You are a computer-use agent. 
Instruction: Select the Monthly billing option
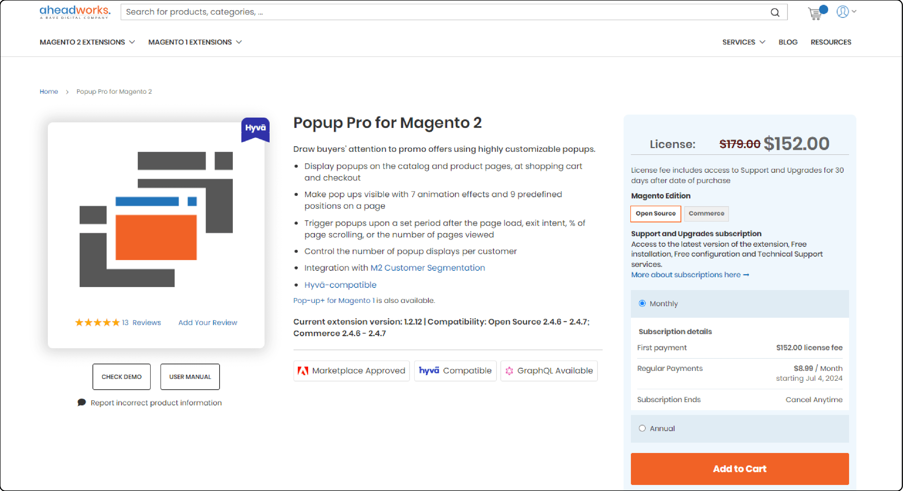coord(642,303)
